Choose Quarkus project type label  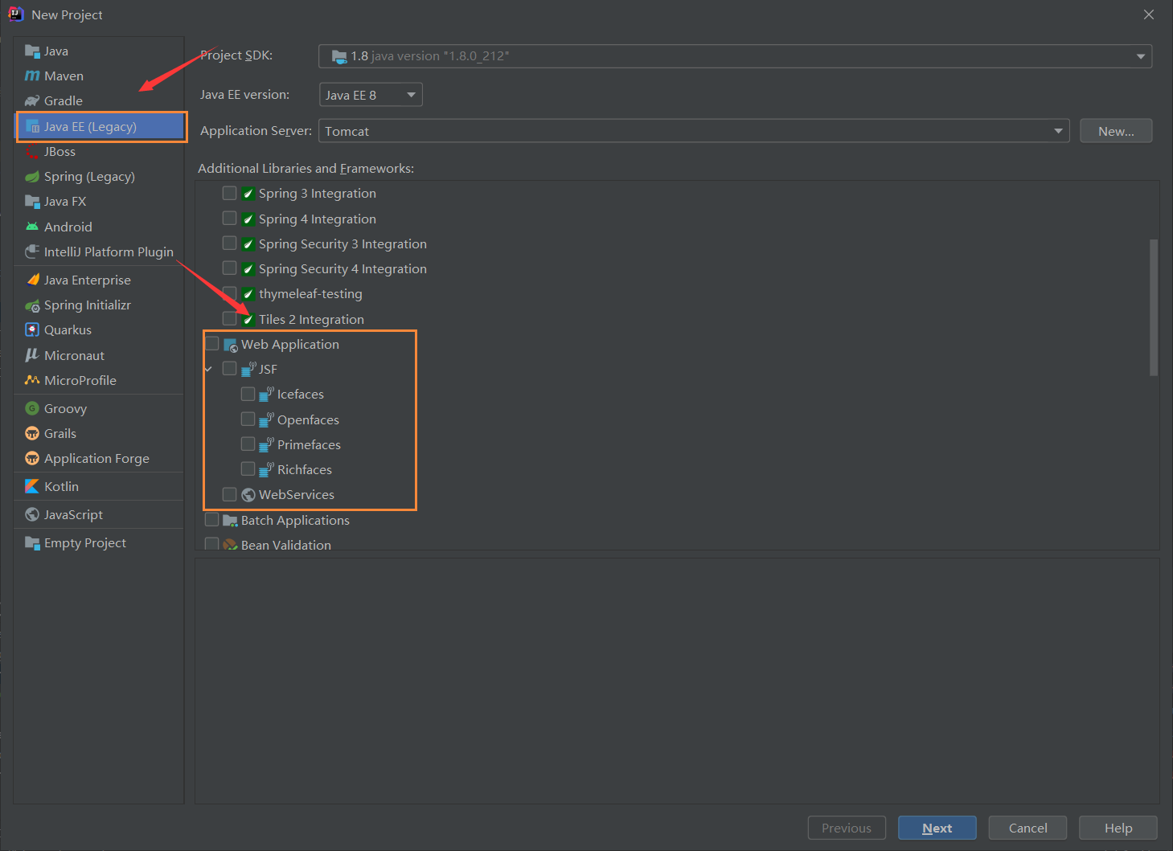(x=68, y=330)
